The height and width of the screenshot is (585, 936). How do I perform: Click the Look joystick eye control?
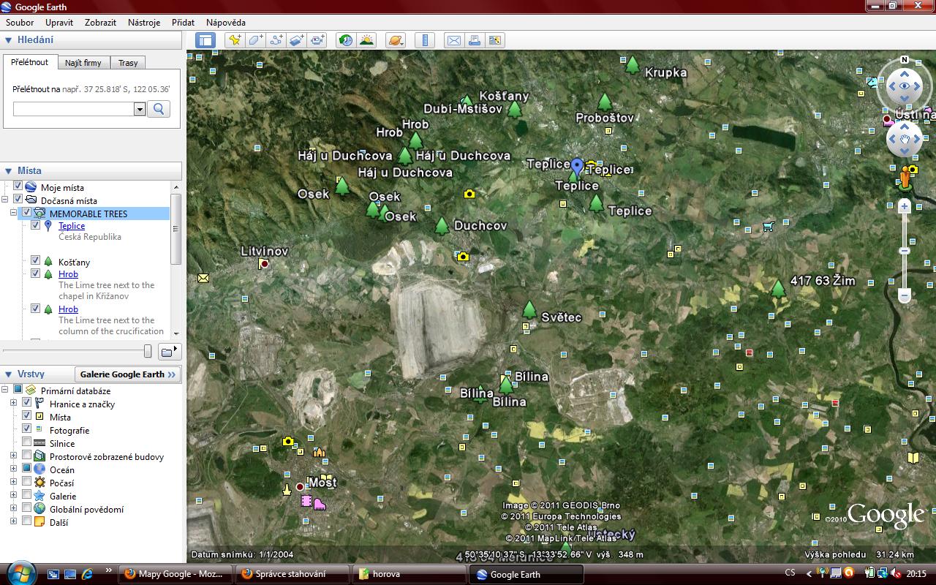pyautogui.click(x=905, y=86)
